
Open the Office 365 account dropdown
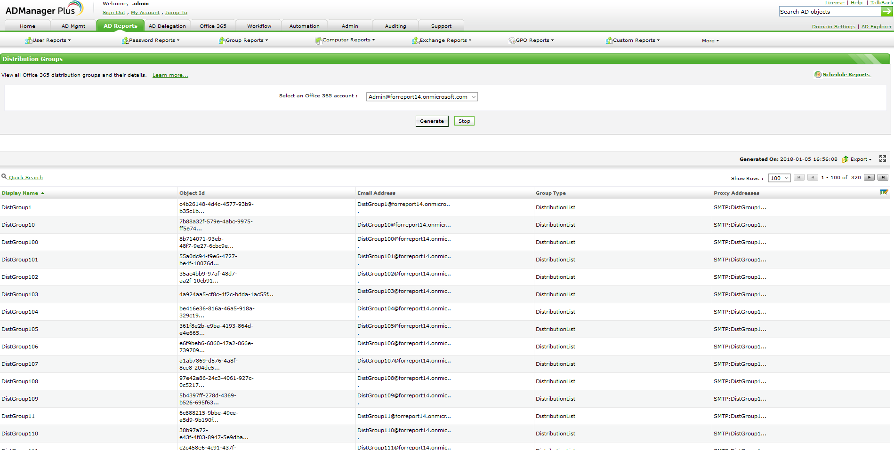[422, 97]
